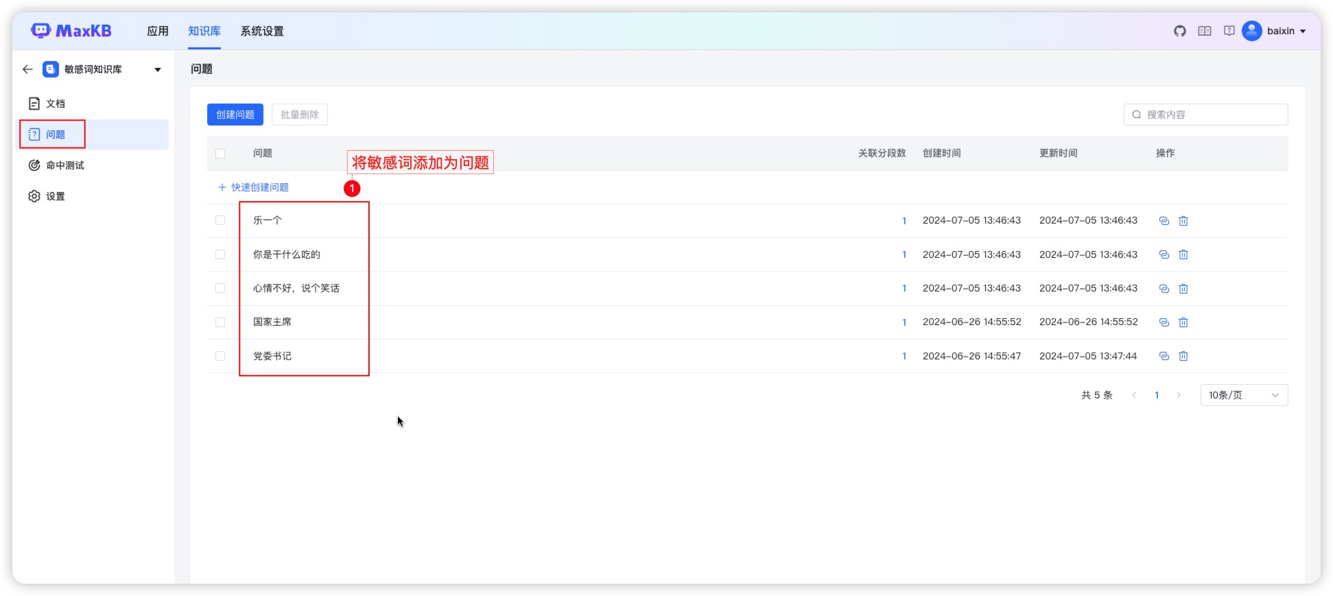Check the 乐一个 row checkbox
This screenshot has height=596, width=1333.
point(220,220)
